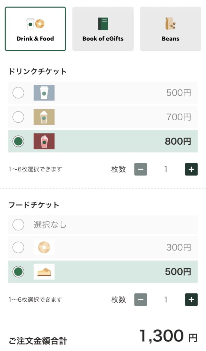
Task: Click the 300円 food price label
Action: point(179,247)
